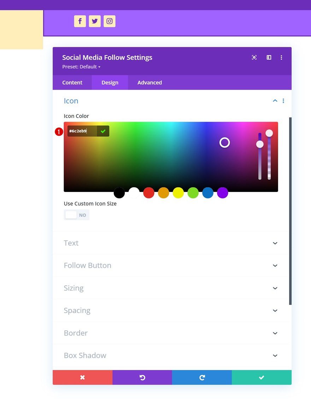Open the three-dot menu in the settings titlebar
This screenshot has width=311, height=400.
click(x=282, y=57)
